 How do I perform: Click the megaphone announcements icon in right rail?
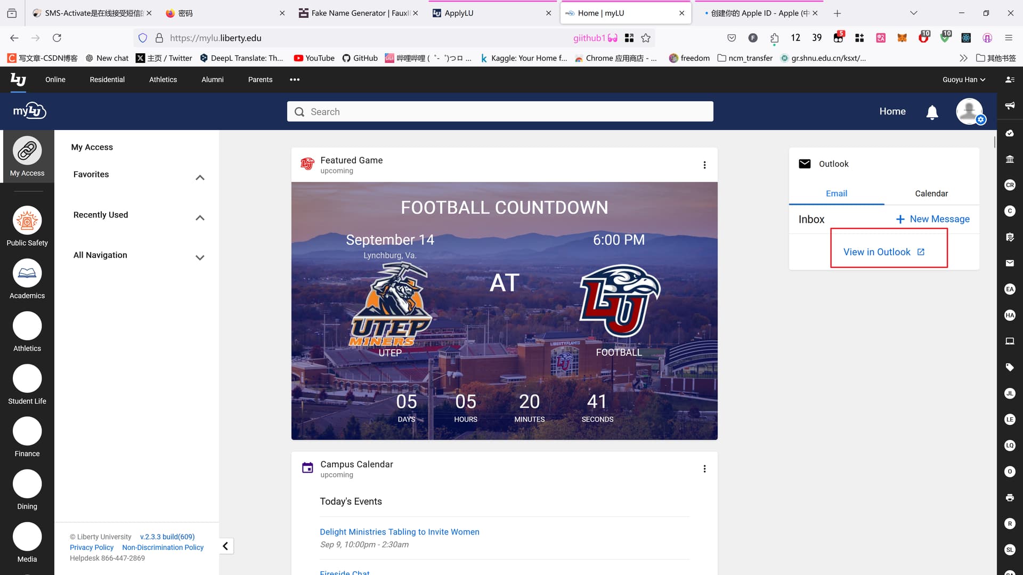pos(1010,106)
